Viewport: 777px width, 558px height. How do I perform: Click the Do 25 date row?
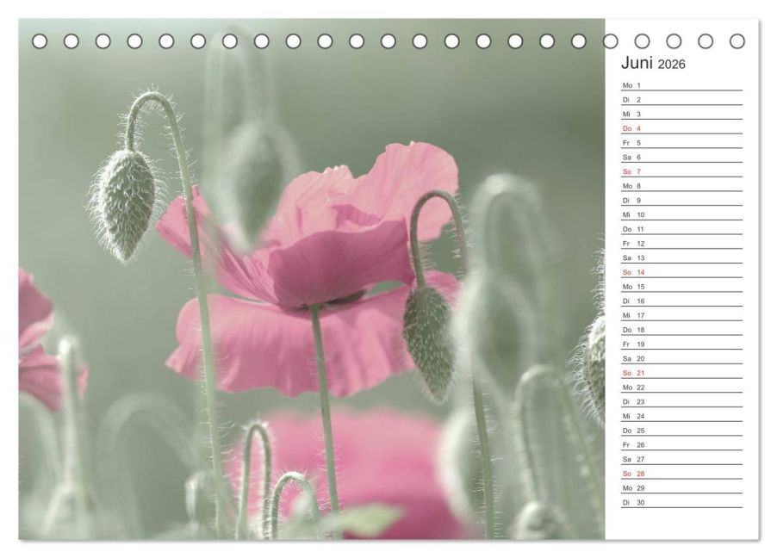point(682,431)
